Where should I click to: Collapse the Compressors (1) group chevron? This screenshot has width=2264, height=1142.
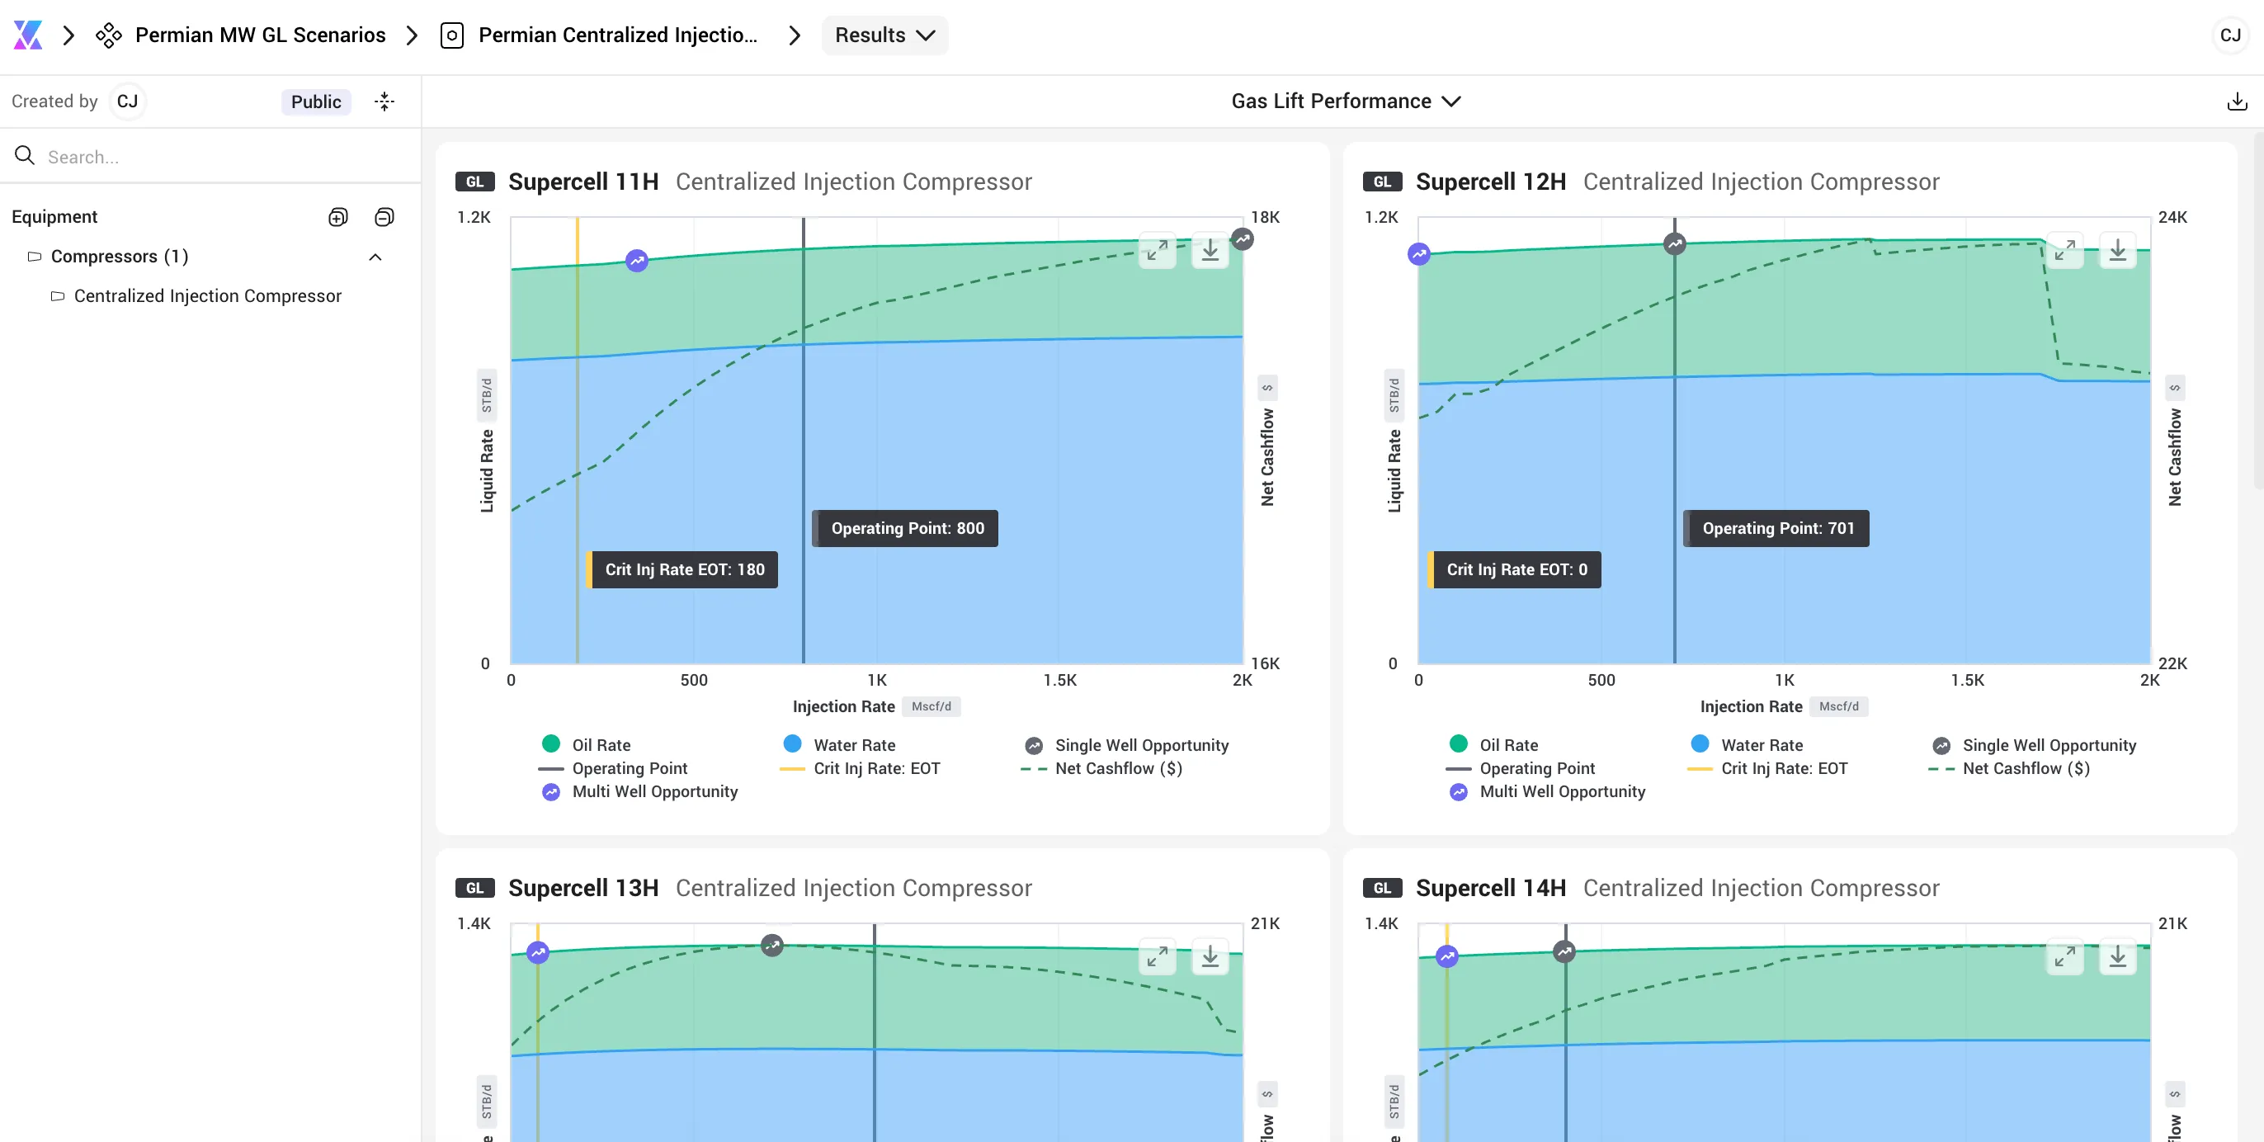(375, 257)
